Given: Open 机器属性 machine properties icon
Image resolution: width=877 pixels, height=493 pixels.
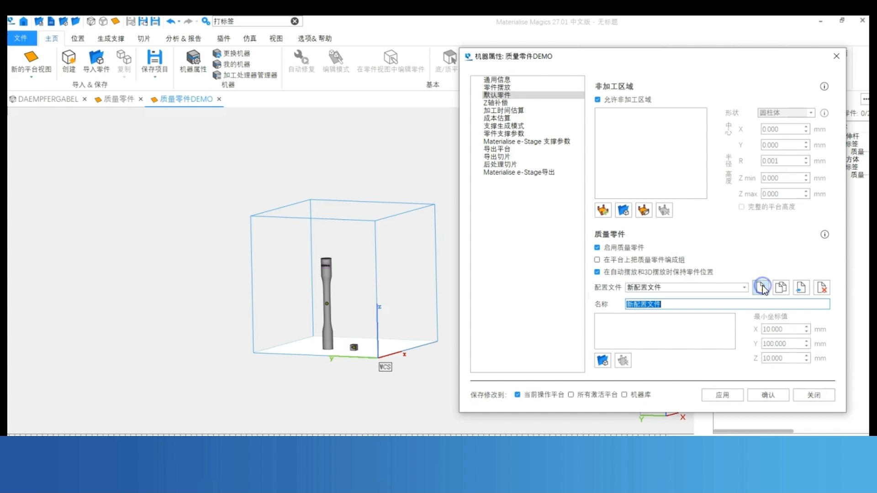Looking at the screenshot, I should (193, 57).
